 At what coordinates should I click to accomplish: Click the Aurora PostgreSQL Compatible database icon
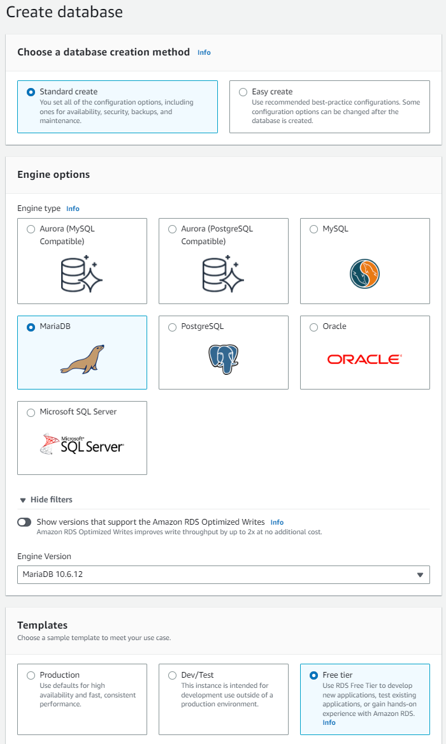[x=223, y=275]
